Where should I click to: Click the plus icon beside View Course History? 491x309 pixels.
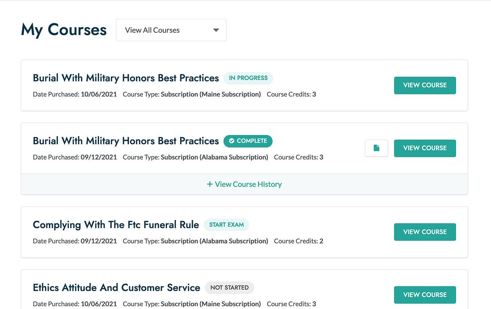[x=209, y=184]
